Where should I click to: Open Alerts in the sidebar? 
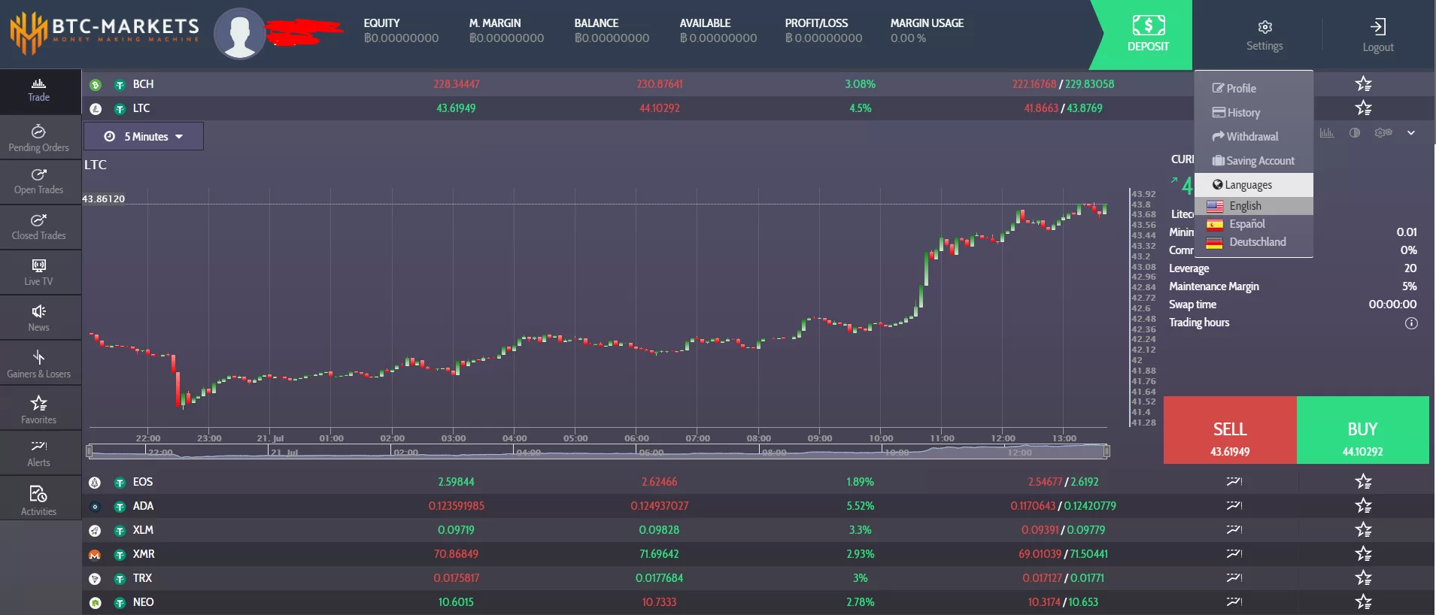[39, 453]
